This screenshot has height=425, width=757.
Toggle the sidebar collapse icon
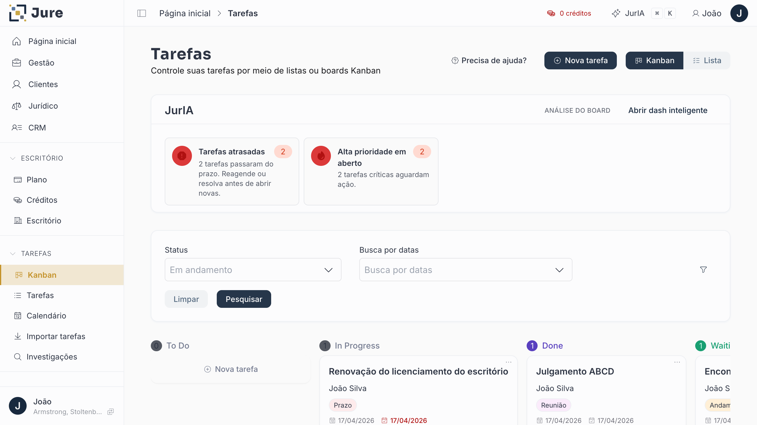point(142,13)
